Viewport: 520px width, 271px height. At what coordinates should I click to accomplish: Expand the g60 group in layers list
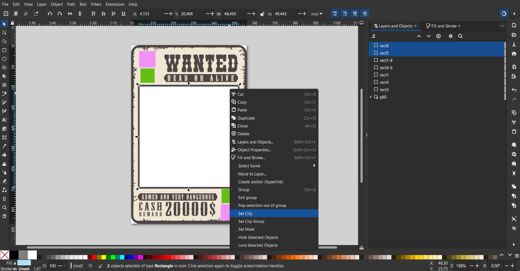[371, 97]
